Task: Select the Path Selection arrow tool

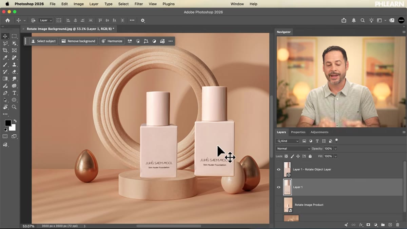Action: [x=5, y=100]
